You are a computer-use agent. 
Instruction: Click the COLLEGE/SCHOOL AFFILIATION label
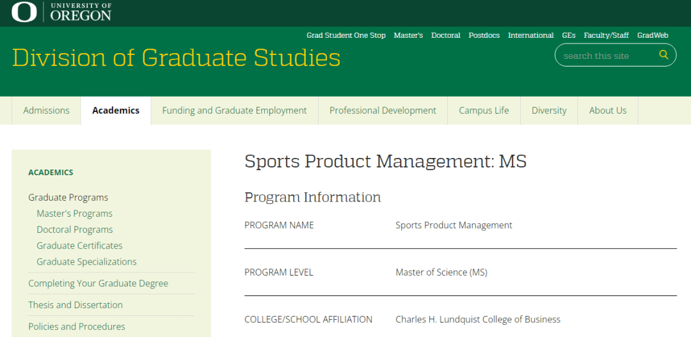(308, 319)
